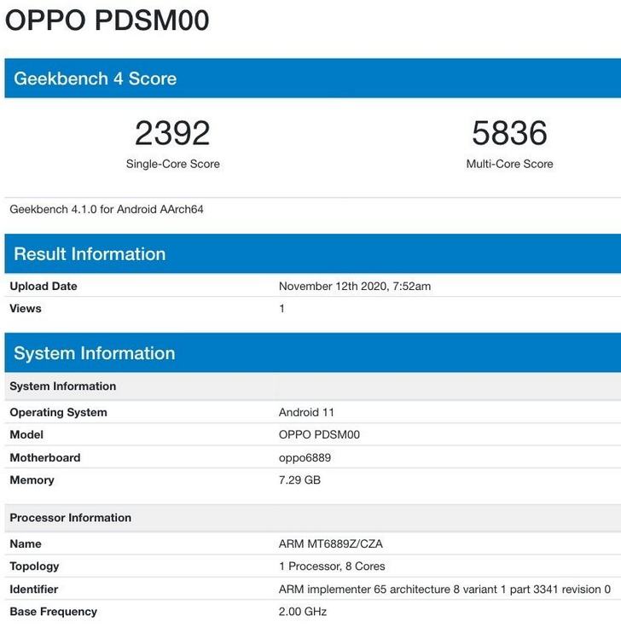Viewport: 621px width, 627px height.
Task: Click the Upload Date label
Action: click(x=44, y=286)
